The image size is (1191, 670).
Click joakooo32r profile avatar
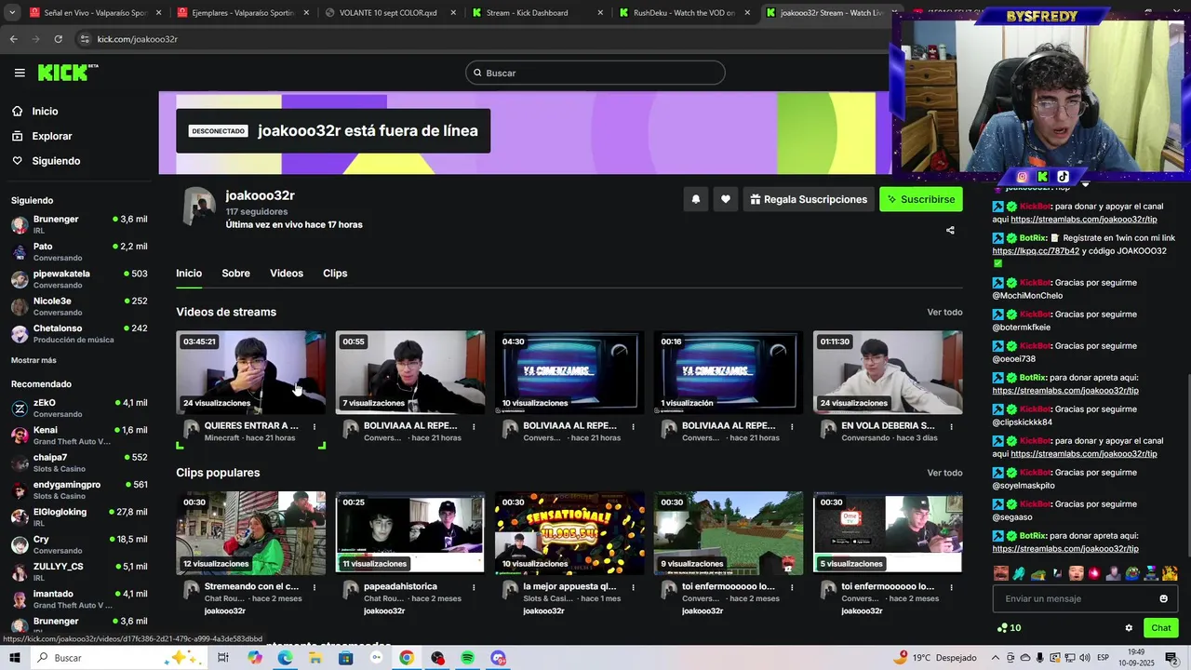coord(198,206)
